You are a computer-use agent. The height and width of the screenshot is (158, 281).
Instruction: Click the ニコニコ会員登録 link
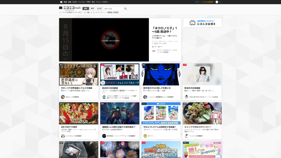(x=208, y=2)
